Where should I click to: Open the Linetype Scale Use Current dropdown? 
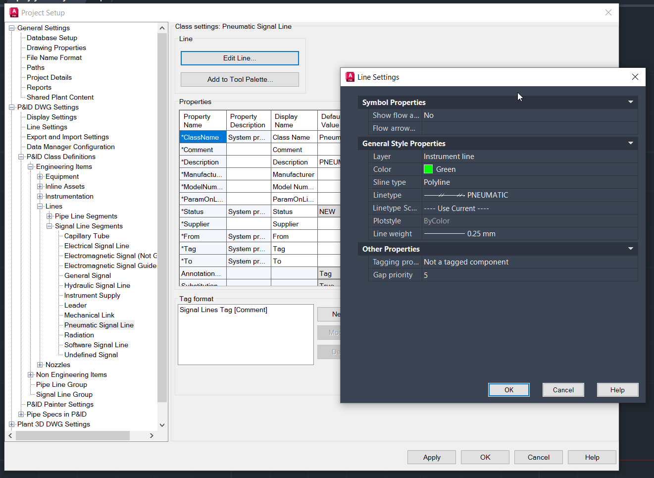click(x=530, y=208)
